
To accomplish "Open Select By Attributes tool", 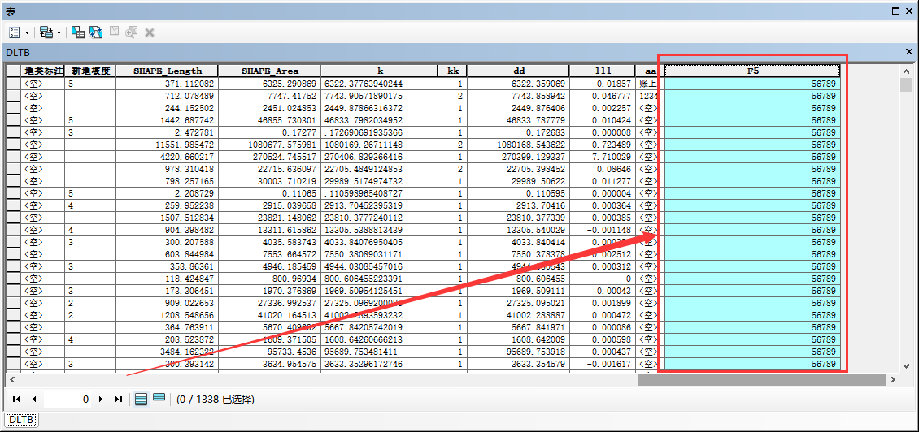I will [78, 32].
